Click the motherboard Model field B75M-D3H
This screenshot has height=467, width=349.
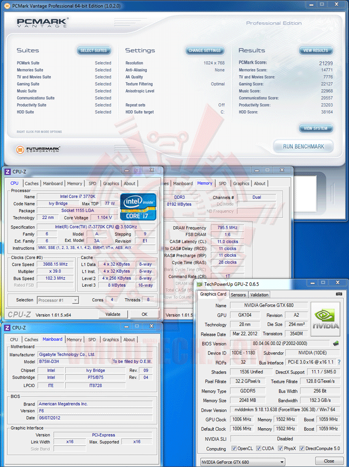75,361
